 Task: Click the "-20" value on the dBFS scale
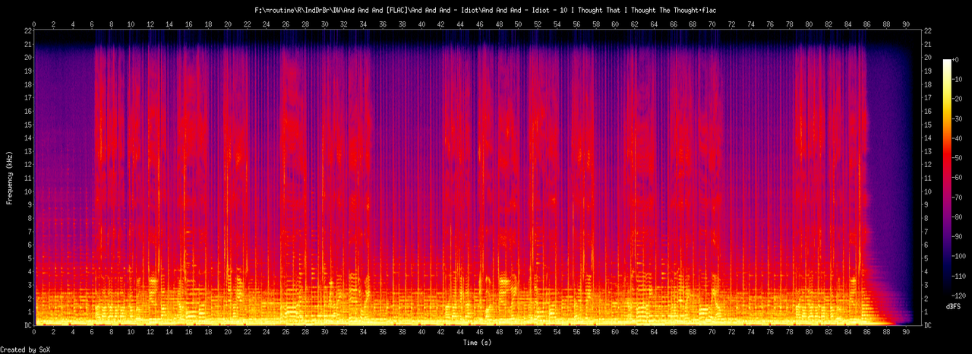point(958,99)
